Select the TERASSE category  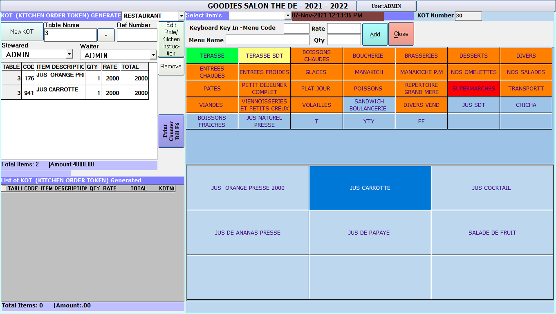(x=212, y=56)
